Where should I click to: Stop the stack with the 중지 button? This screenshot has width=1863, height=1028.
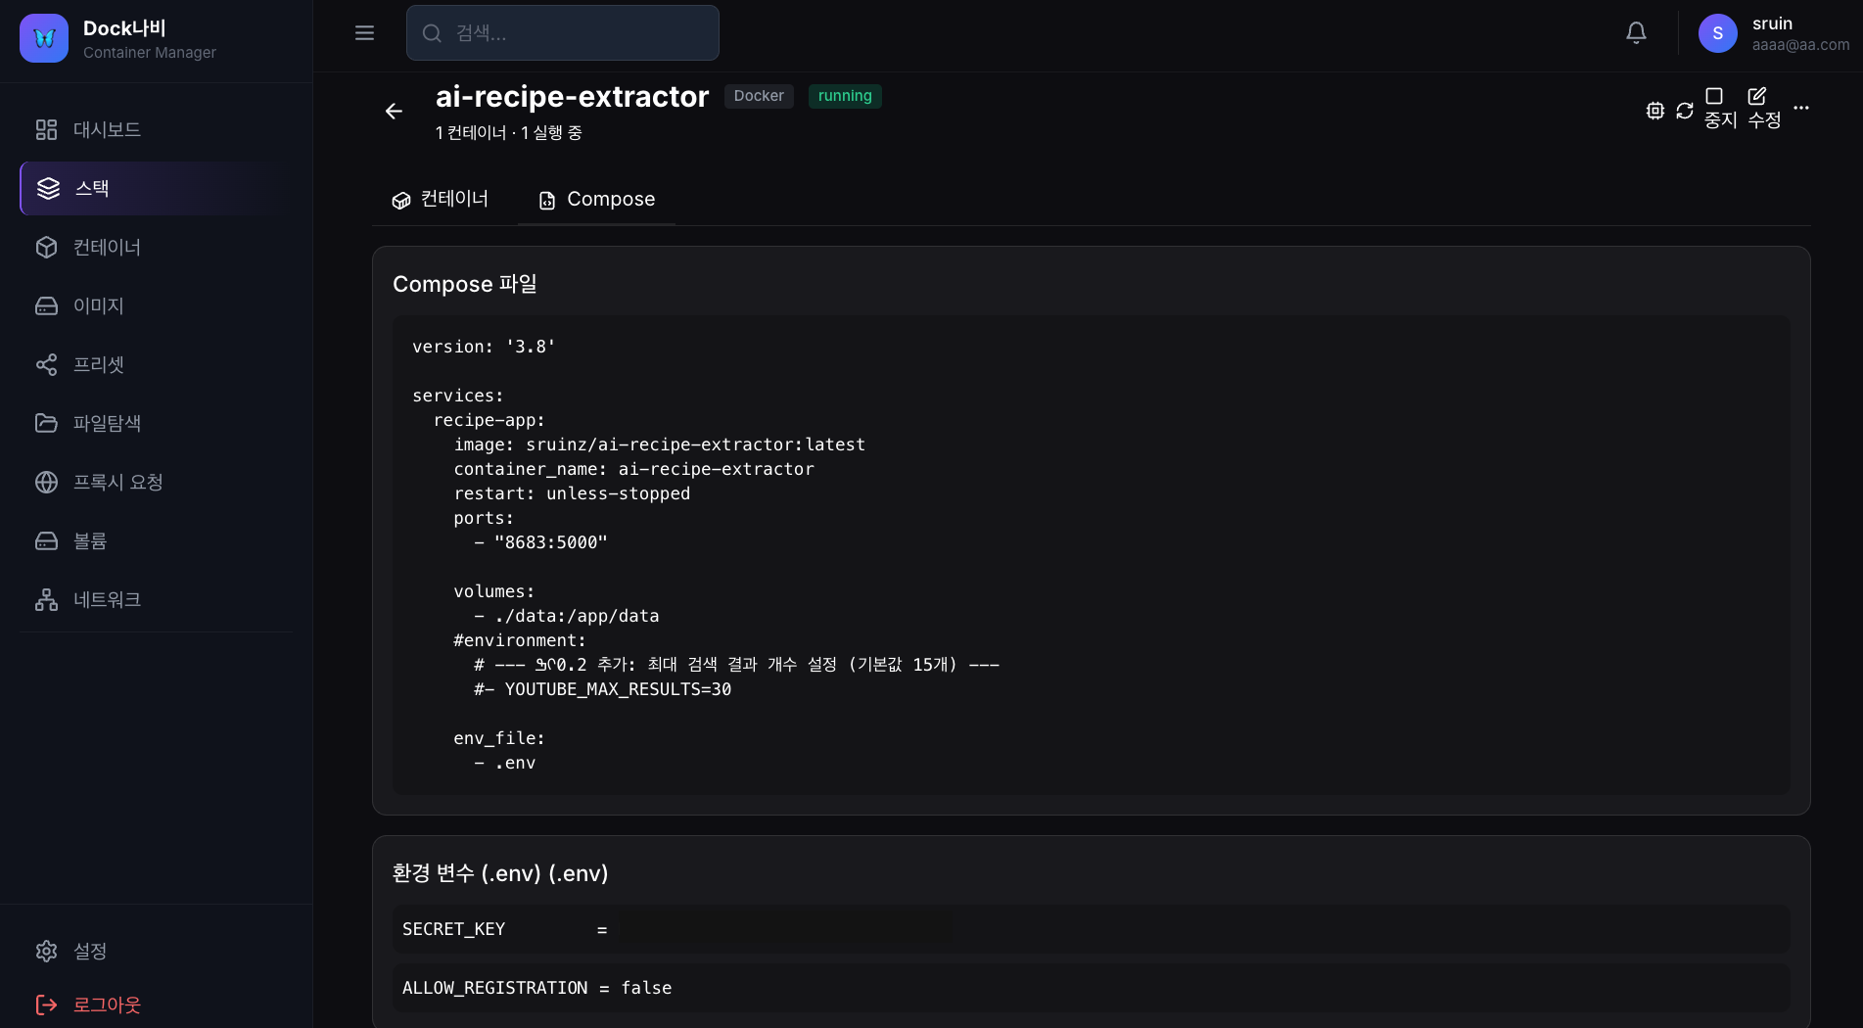click(1719, 108)
